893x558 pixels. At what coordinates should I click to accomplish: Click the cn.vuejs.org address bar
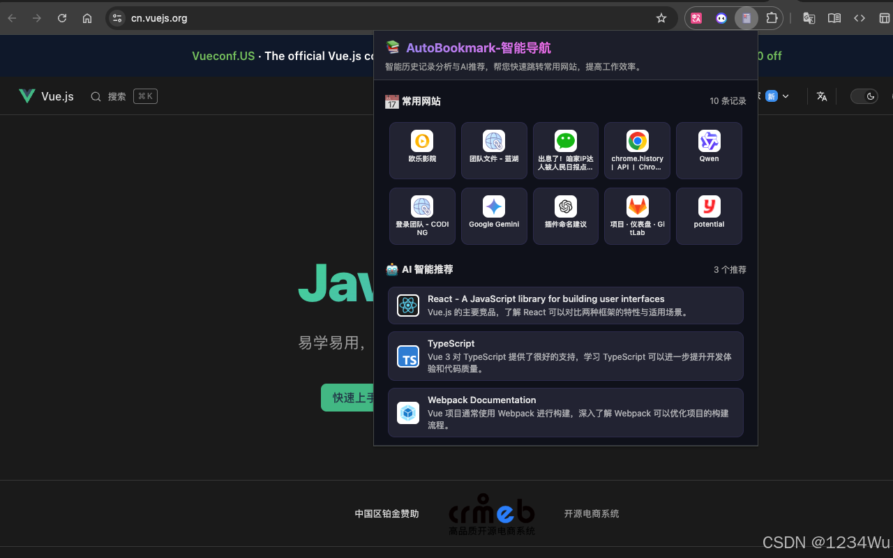391,18
